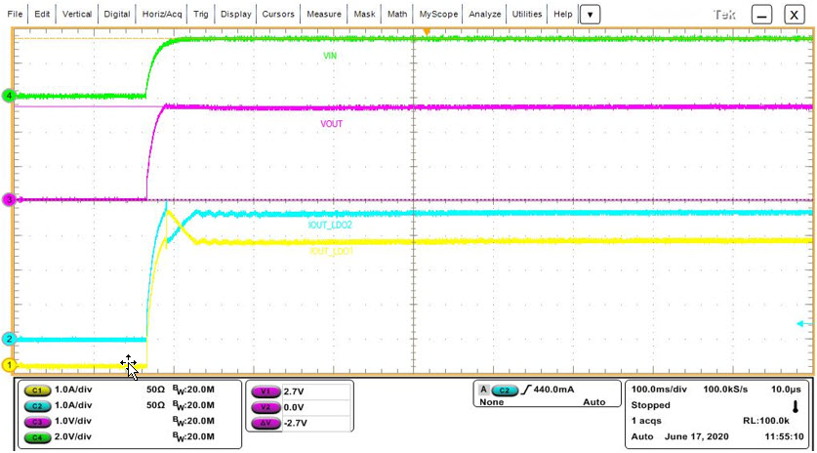Open the Utilities menu
This screenshot has height=453, width=817.
pyautogui.click(x=527, y=14)
